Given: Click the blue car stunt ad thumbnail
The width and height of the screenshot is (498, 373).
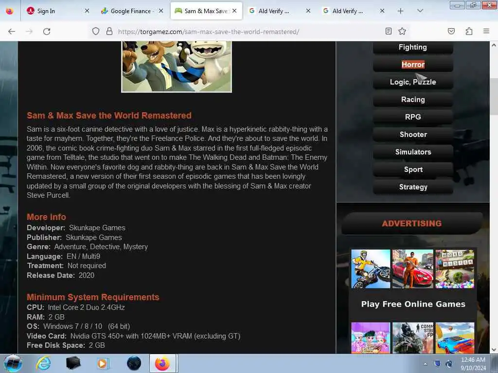Looking at the screenshot, I should click(455, 338).
